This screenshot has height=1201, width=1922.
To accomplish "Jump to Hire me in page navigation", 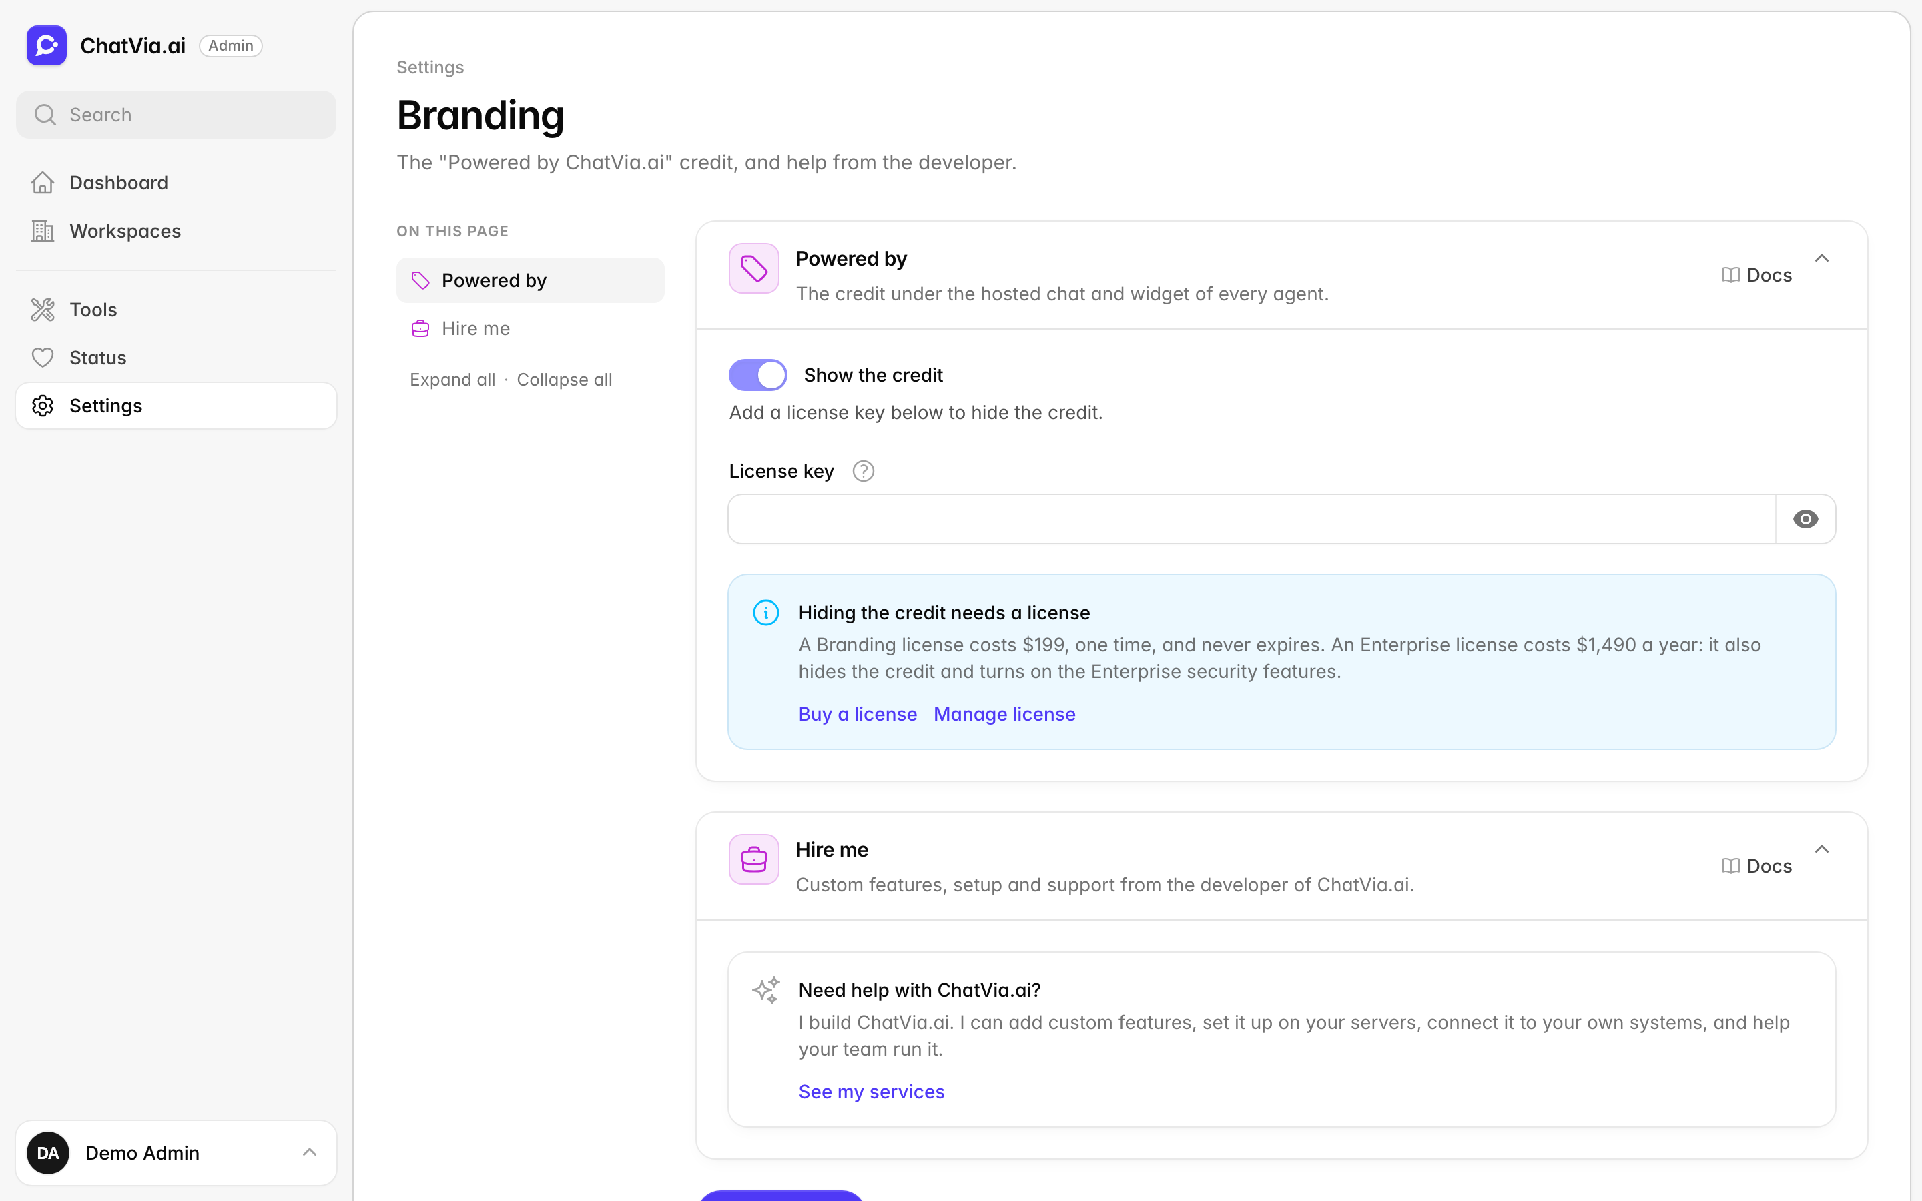I will coord(530,328).
